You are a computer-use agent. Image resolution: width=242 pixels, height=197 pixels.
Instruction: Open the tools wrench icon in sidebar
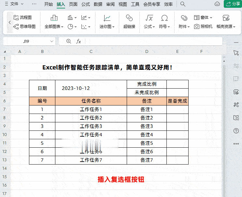[236, 105]
